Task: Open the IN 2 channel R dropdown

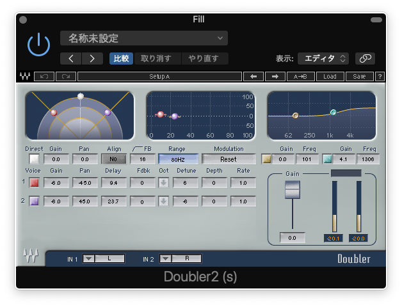Action: (x=181, y=258)
